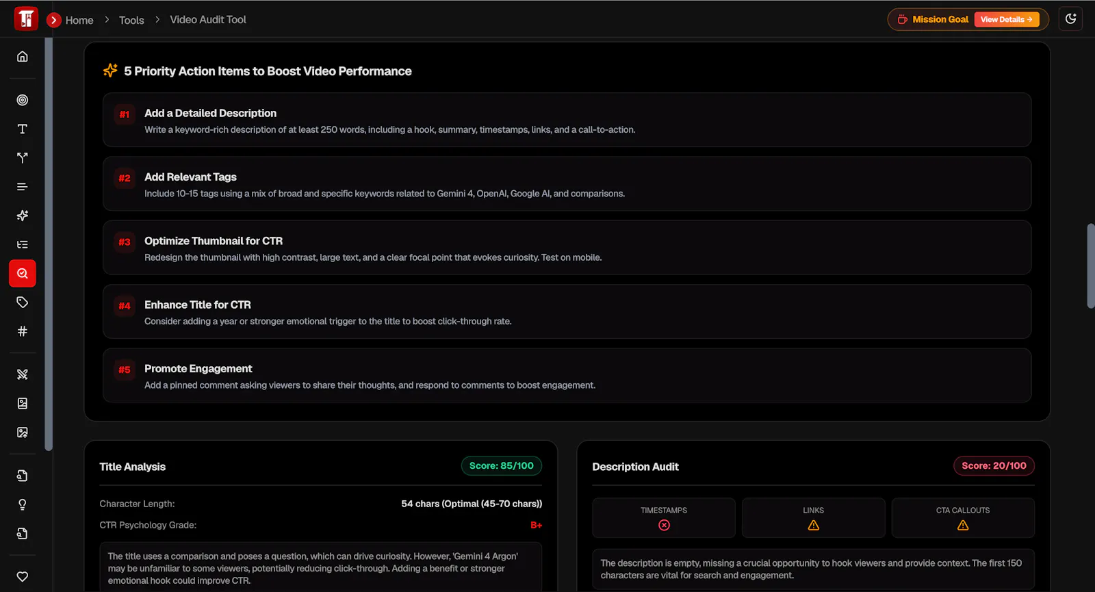Click the 54 chars character length value
Screen dimensions: 1095x592
tap(472, 504)
